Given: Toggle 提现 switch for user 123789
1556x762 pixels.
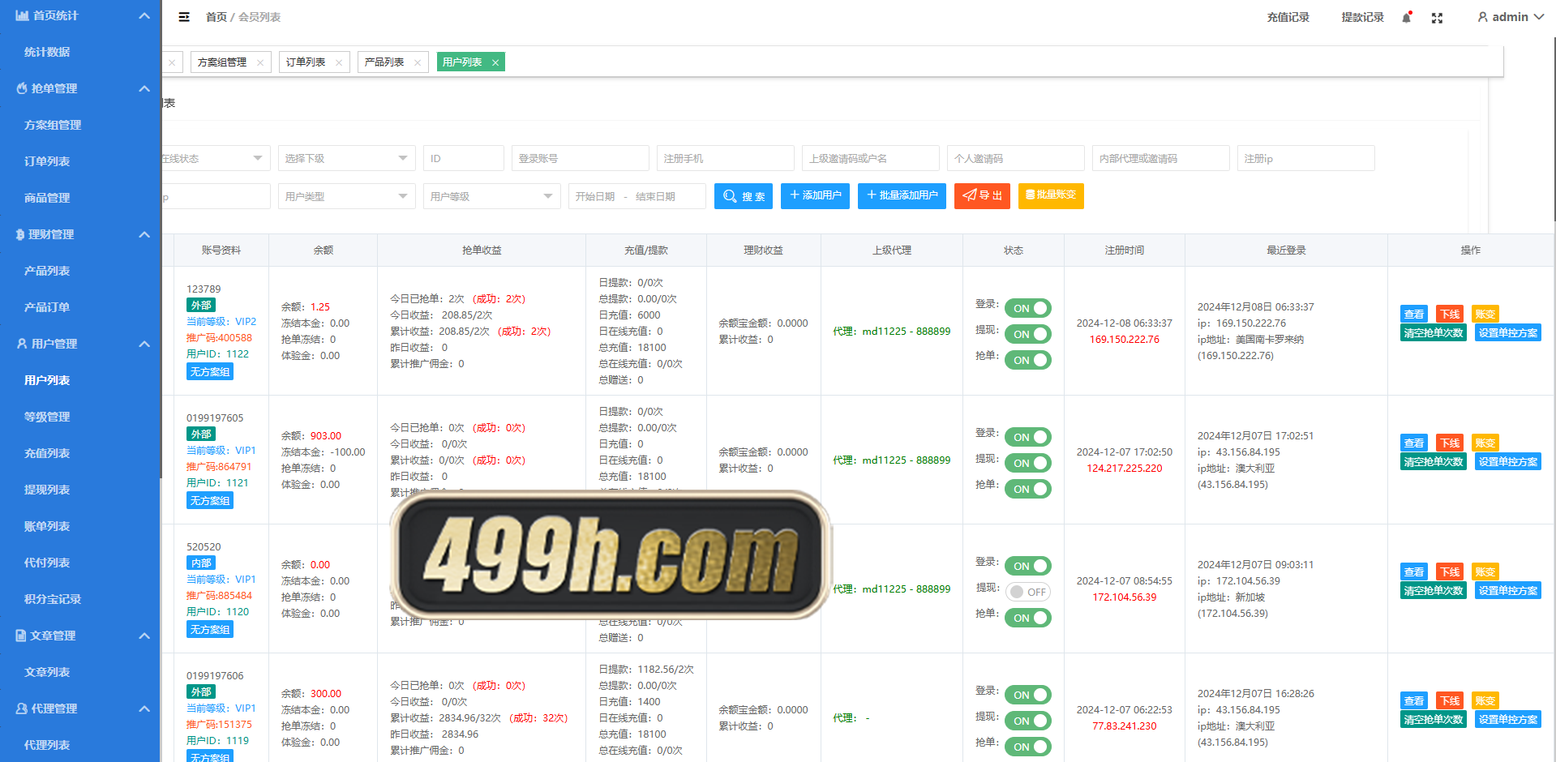Looking at the screenshot, I should point(1028,334).
